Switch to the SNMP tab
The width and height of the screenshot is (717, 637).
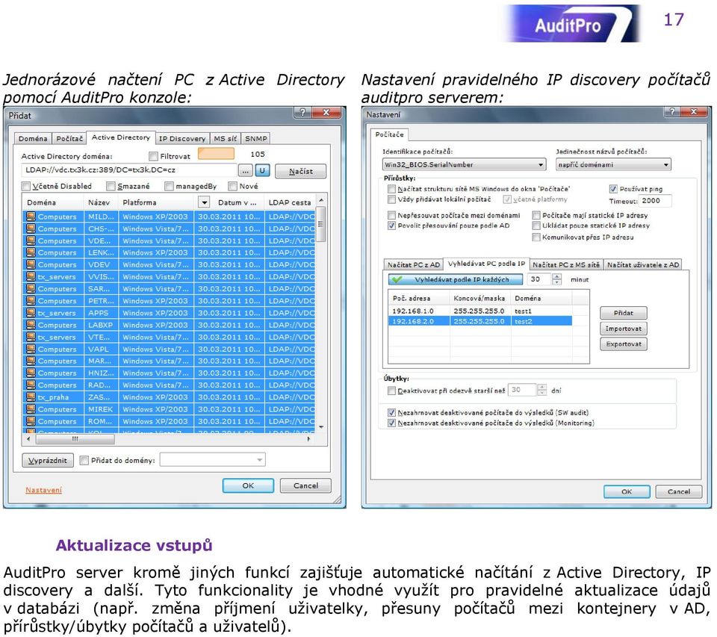(255, 139)
